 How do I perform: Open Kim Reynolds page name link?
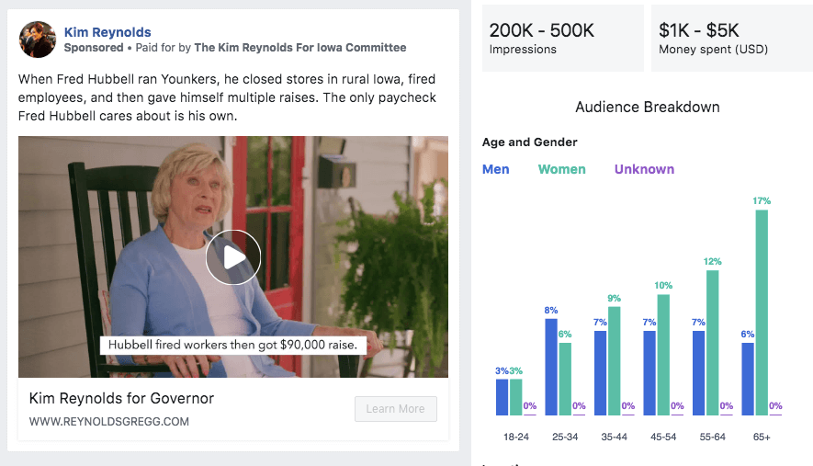[107, 33]
